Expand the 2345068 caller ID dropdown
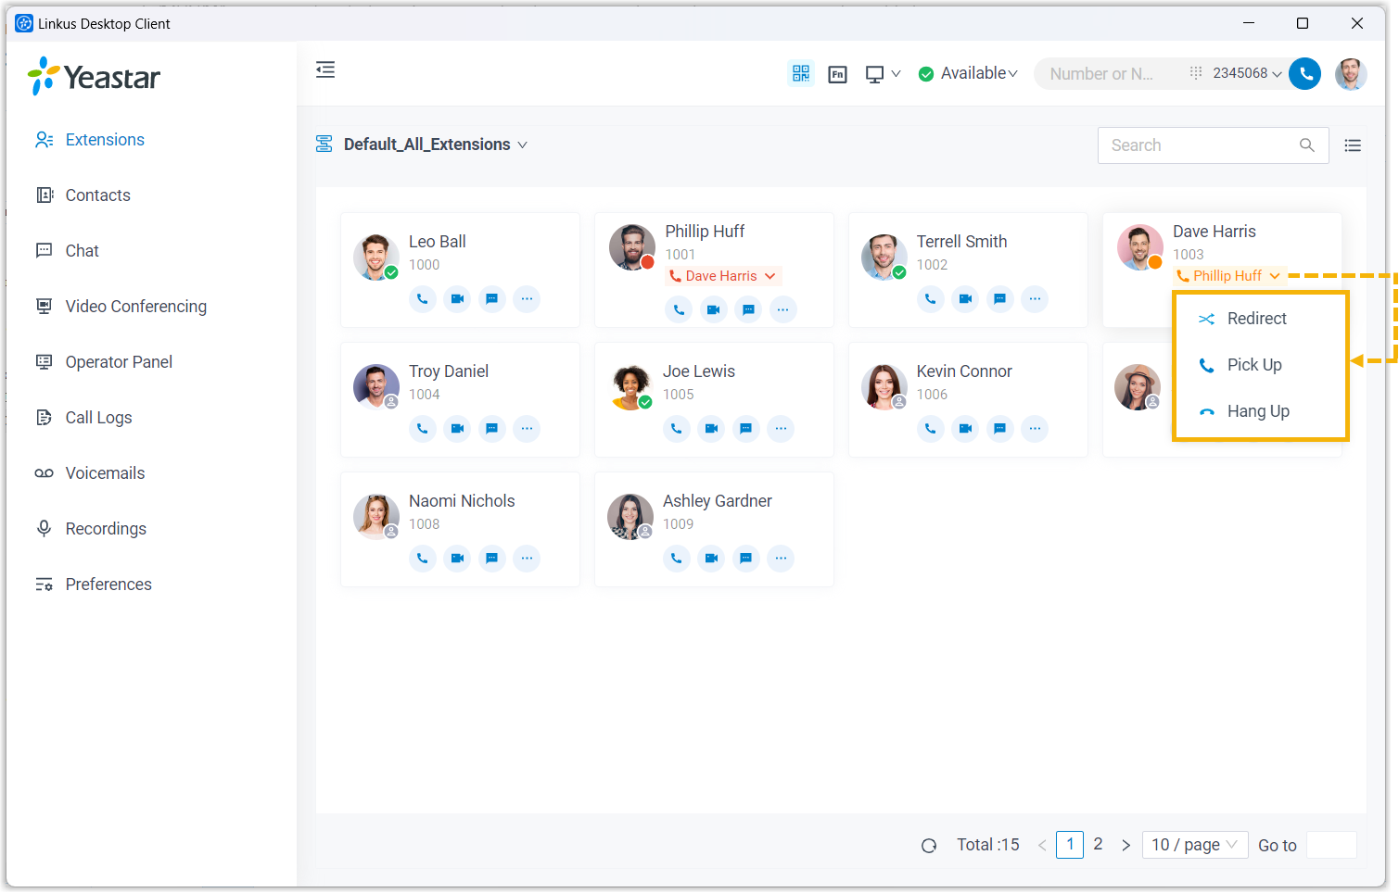 click(x=1248, y=73)
